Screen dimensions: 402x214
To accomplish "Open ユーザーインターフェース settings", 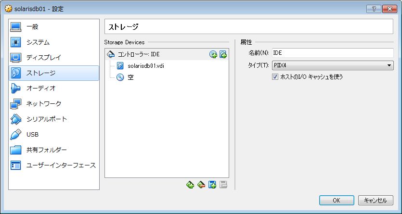I will tap(54, 165).
